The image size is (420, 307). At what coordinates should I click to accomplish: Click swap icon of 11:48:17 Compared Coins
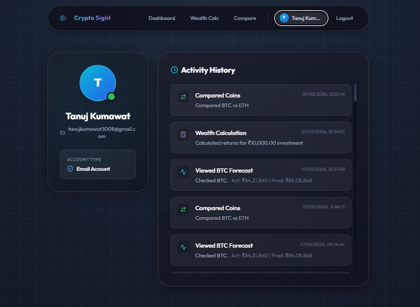click(183, 210)
